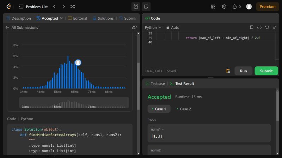
Task: Open the Solutions tab
Action: [x=103, y=18]
